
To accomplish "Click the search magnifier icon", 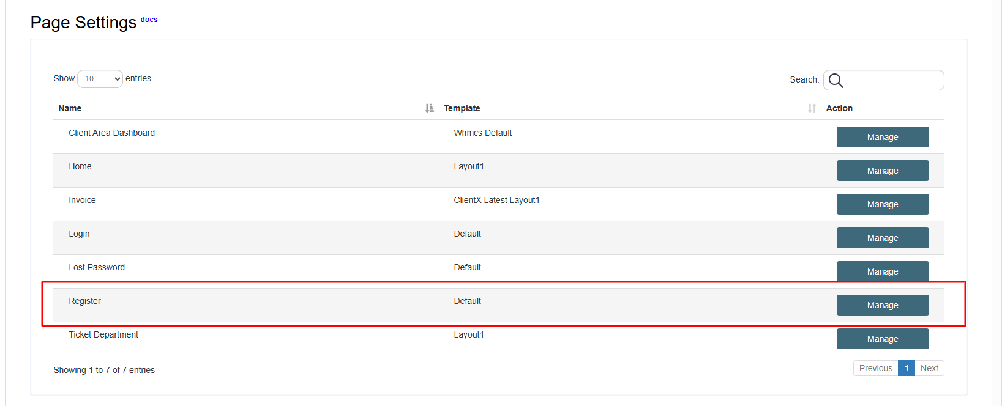I will click(836, 81).
